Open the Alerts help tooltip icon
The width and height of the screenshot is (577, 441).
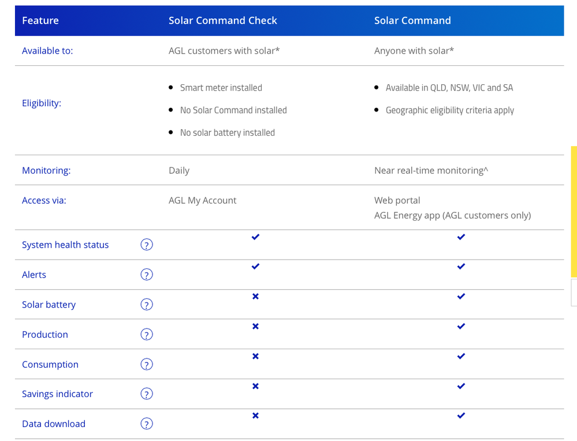147,275
